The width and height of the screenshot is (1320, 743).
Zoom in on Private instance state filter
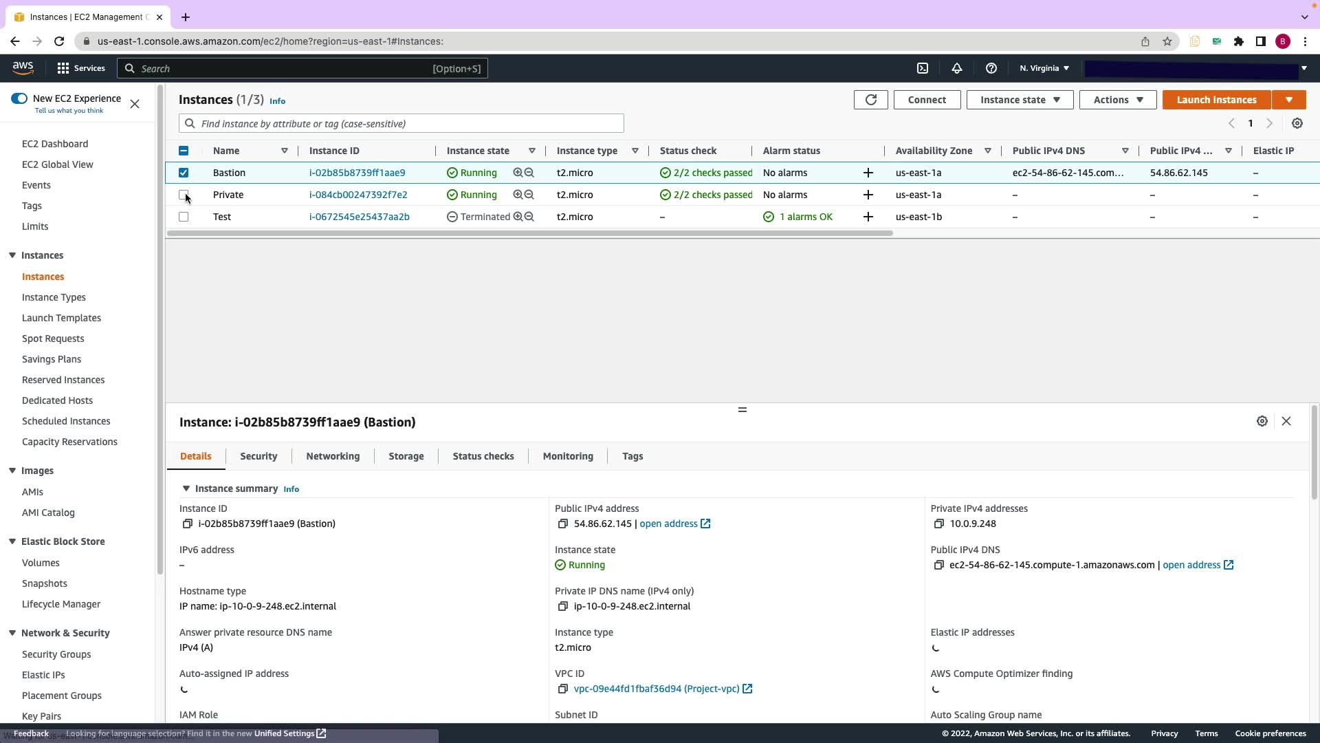click(518, 195)
